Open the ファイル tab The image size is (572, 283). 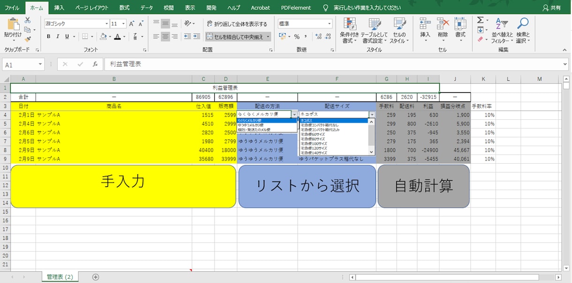pos(12,8)
